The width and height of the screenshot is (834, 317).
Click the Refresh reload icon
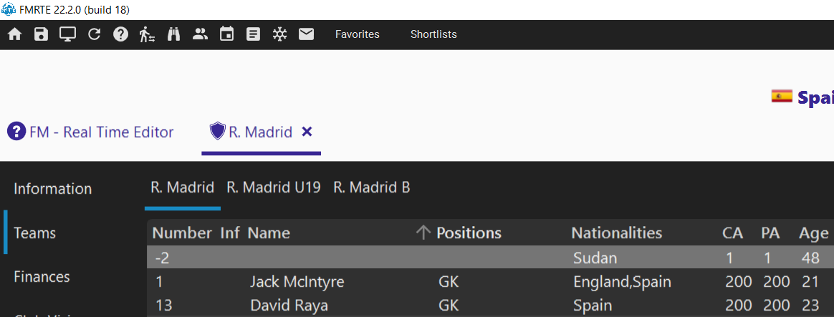pos(94,34)
